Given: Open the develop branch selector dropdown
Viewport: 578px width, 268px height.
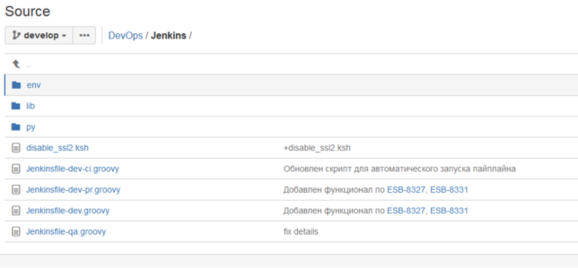Looking at the screenshot, I should tap(39, 35).
